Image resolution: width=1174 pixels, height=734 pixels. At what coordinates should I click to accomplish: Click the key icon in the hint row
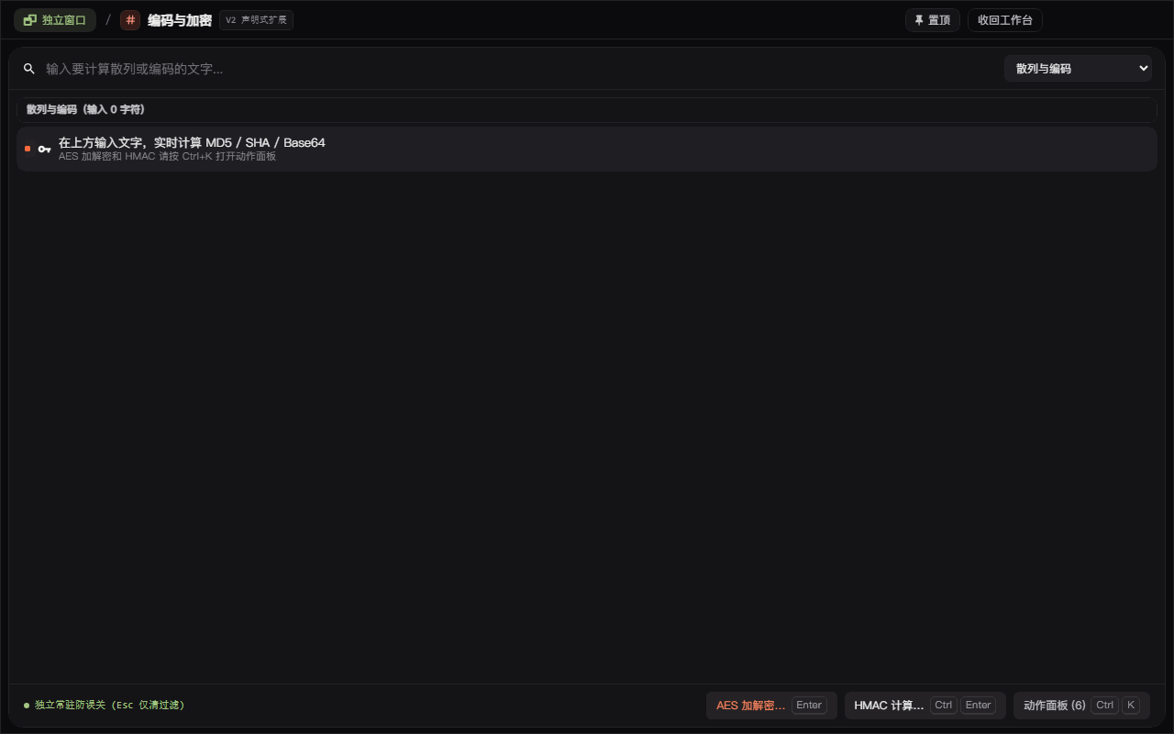point(44,149)
